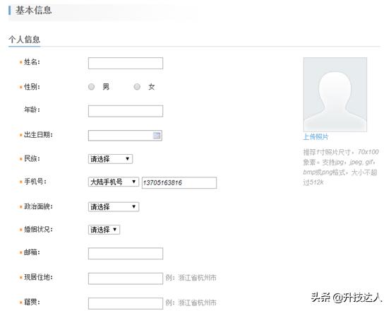Click the example hint beside 籍贯

pos(191,303)
